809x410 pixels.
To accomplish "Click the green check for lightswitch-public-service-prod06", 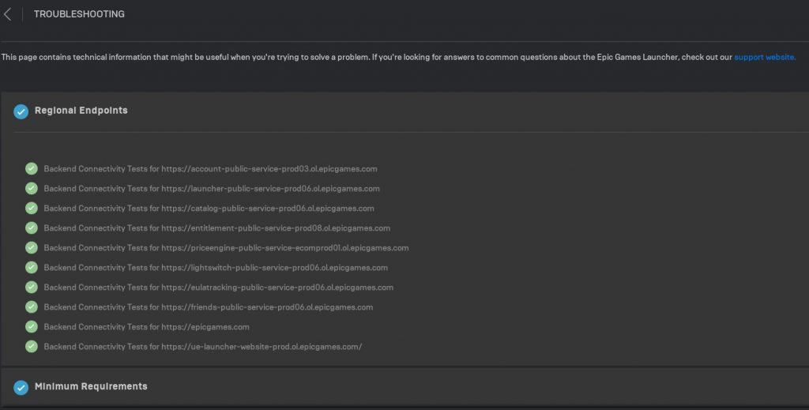I will [x=32, y=267].
